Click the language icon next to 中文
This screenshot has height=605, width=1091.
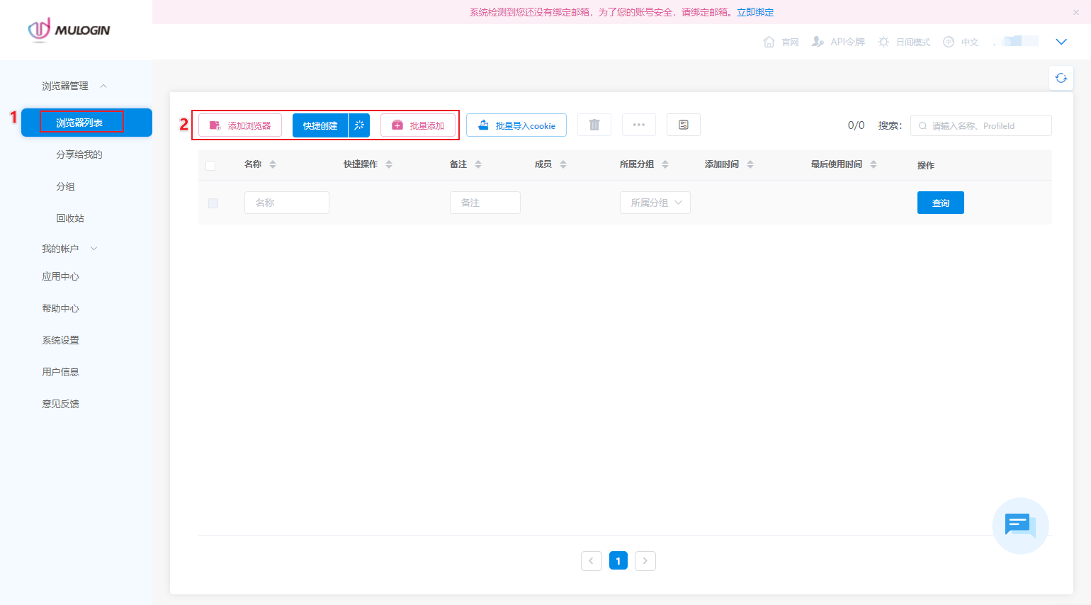coord(948,42)
